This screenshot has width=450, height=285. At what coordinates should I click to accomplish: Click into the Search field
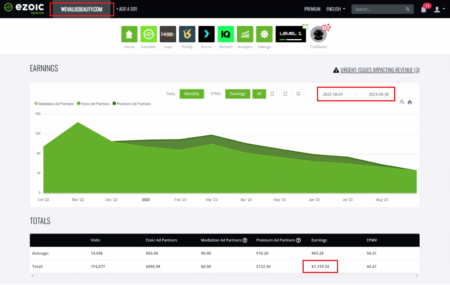pos(379,9)
